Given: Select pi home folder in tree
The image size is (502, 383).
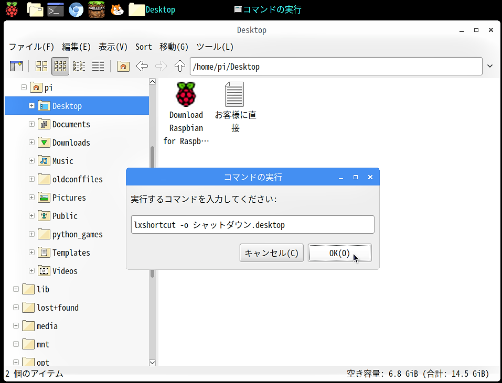Looking at the screenshot, I should (x=41, y=87).
